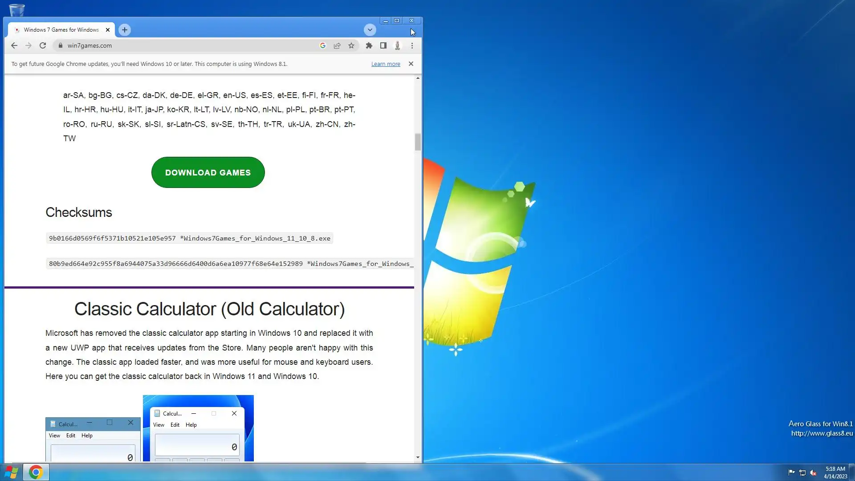The image size is (855, 481).
Task: Dismiss the Chrome update notification bar
Action: click(411, 64)
